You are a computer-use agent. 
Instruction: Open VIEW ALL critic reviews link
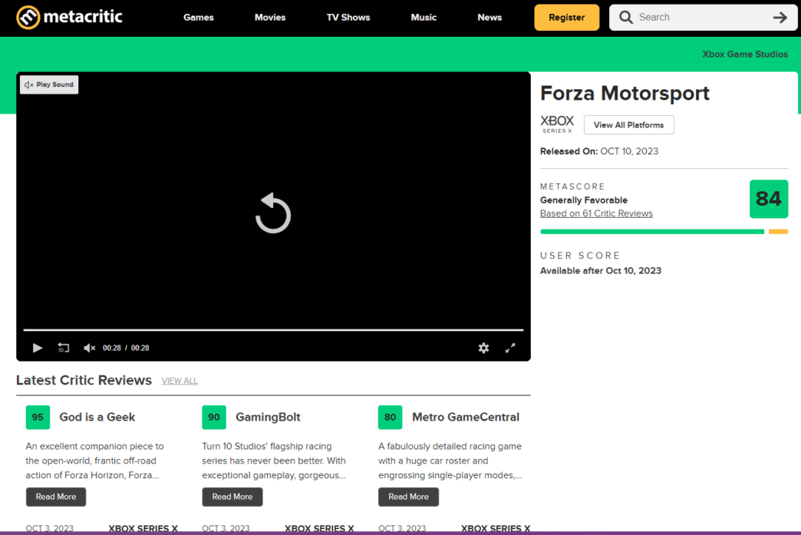(180, 381)
